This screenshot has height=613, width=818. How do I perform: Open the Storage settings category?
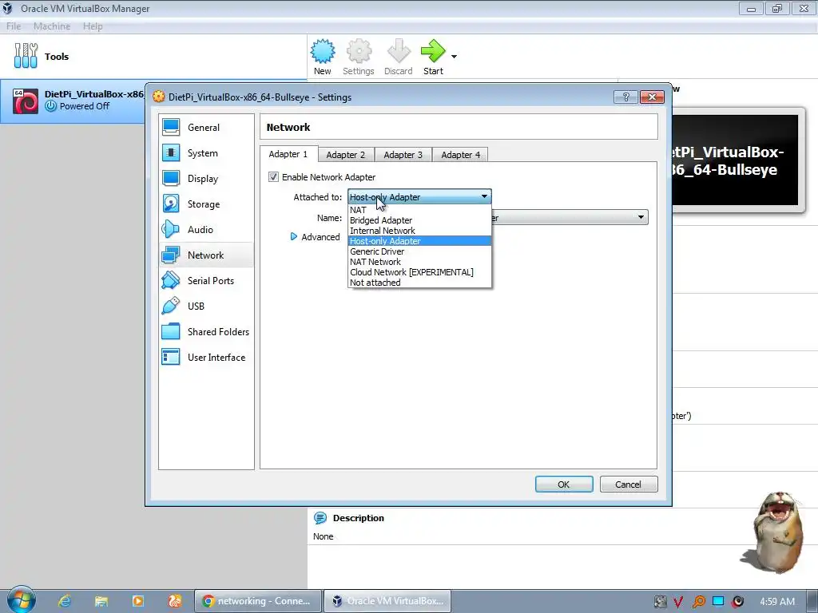206,204
